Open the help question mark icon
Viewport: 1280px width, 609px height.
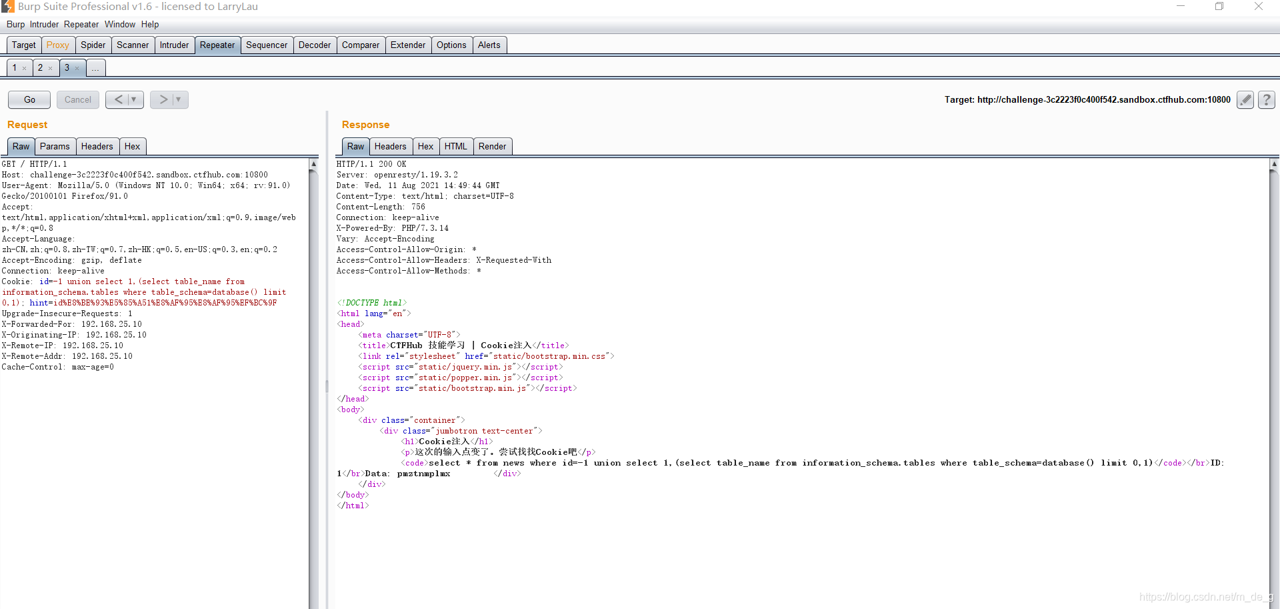(x=1267, y=100)
